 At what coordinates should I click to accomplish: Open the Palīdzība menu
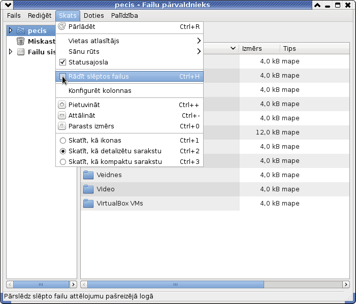pos(124,15)
